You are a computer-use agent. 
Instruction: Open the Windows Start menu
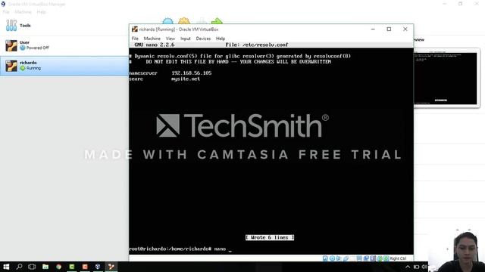tap(6, 267)
